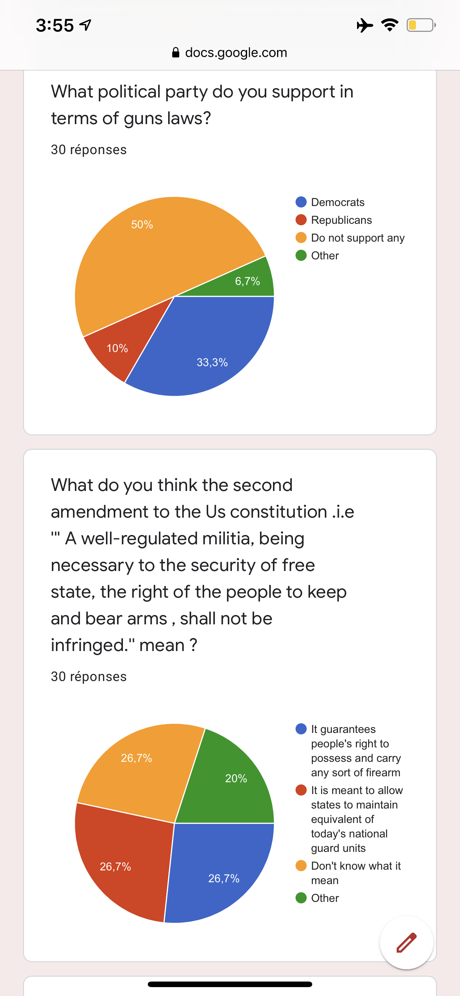Screen dimensions: 460x996
Task: Click the Do not support any legend label
Action: [x=357, y=238]
